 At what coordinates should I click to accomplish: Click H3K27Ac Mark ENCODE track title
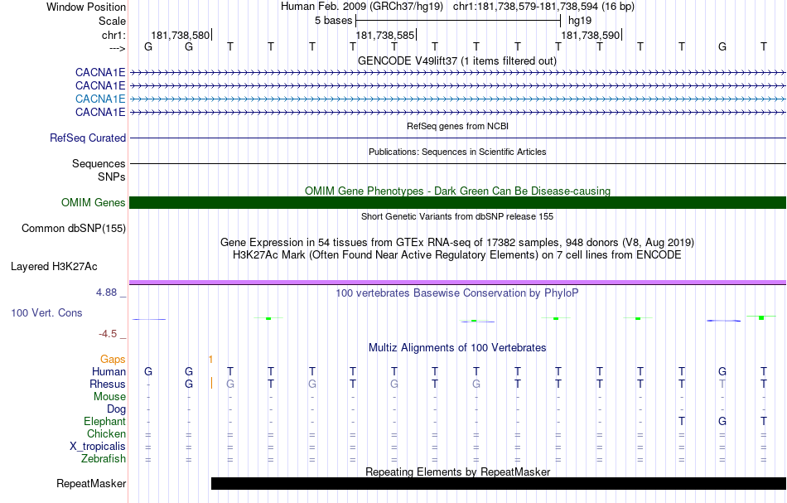pyautogui.click(x=457, y=255)
